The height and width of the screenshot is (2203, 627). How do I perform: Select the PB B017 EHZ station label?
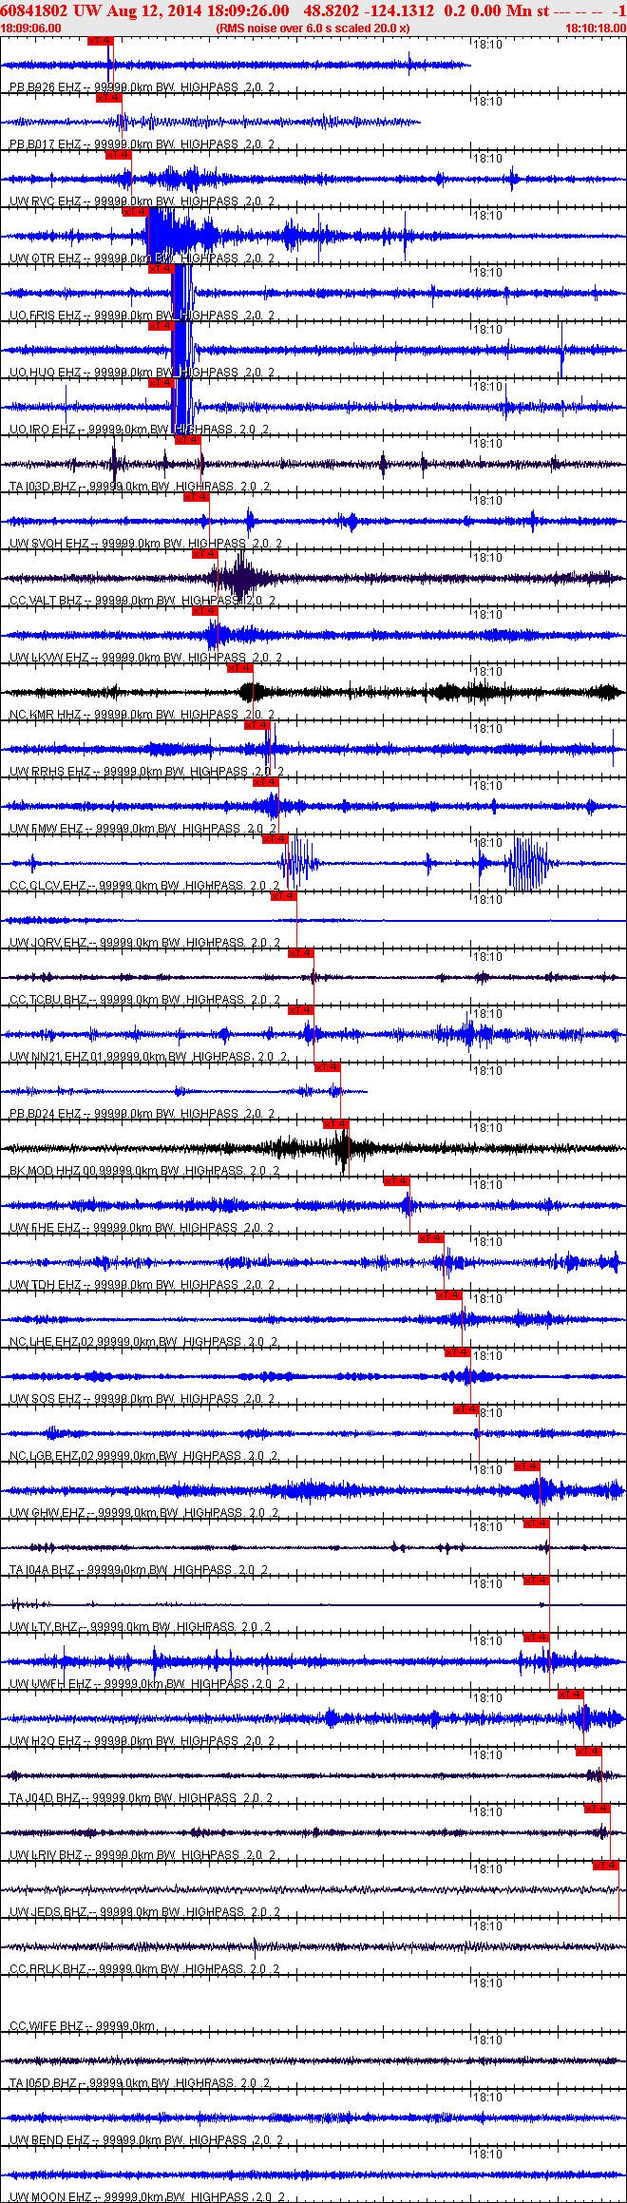[142, 144]
